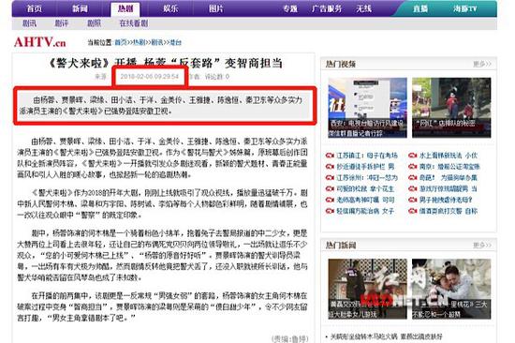Click the video icon beside 南京 headline
This screenshot has width=515, height=343.
[412, 167]
